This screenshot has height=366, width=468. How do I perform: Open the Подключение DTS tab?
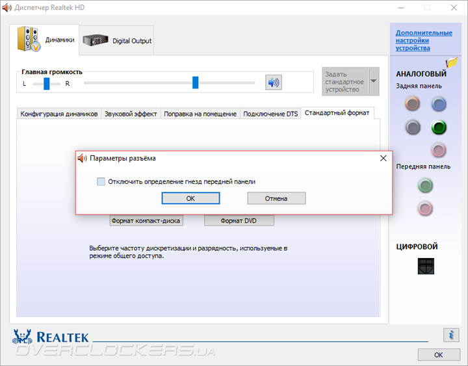270,114
